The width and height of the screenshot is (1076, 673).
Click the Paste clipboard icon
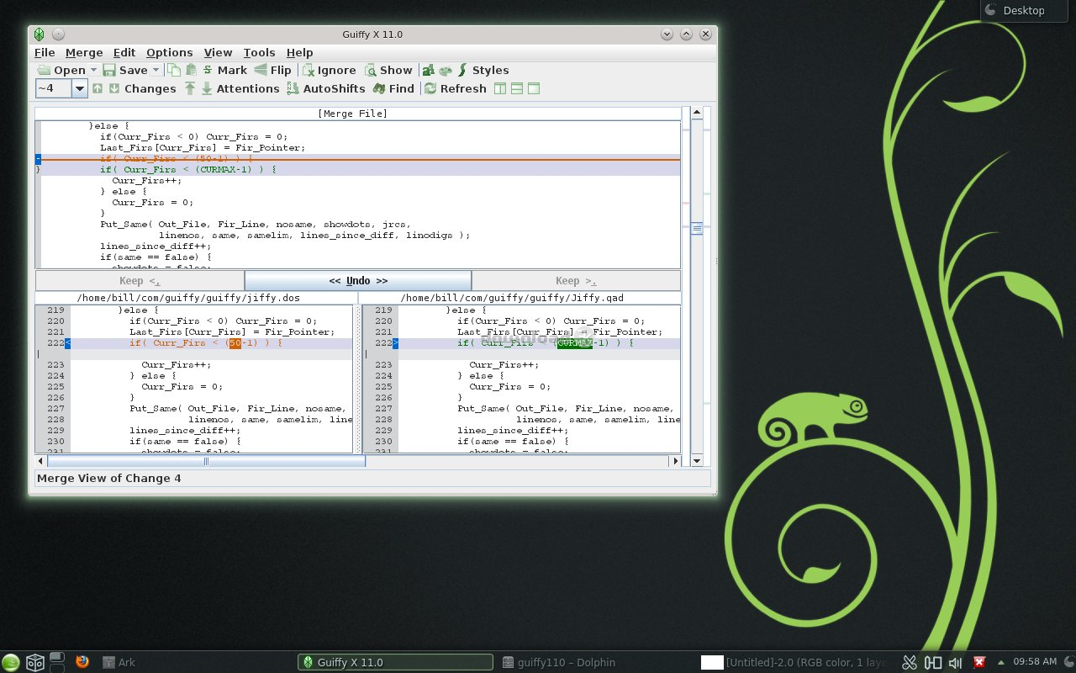(x=191, y=71)
